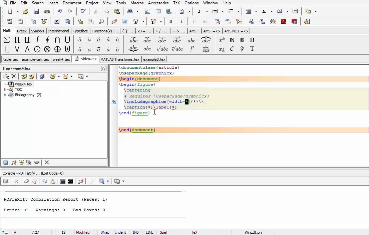Run the ps to pdf converter

coord(239,21)
